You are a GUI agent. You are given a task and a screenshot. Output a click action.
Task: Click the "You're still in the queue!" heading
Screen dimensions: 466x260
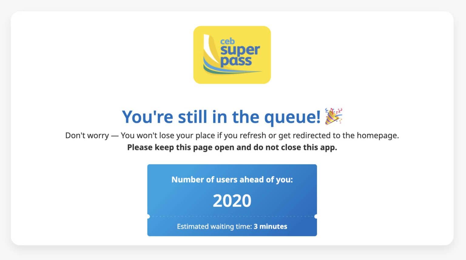(221, 117)
